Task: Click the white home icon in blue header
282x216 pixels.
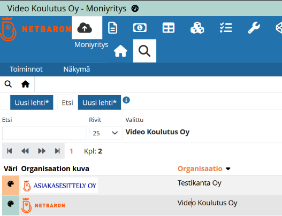Action: (x=120, y=51)
